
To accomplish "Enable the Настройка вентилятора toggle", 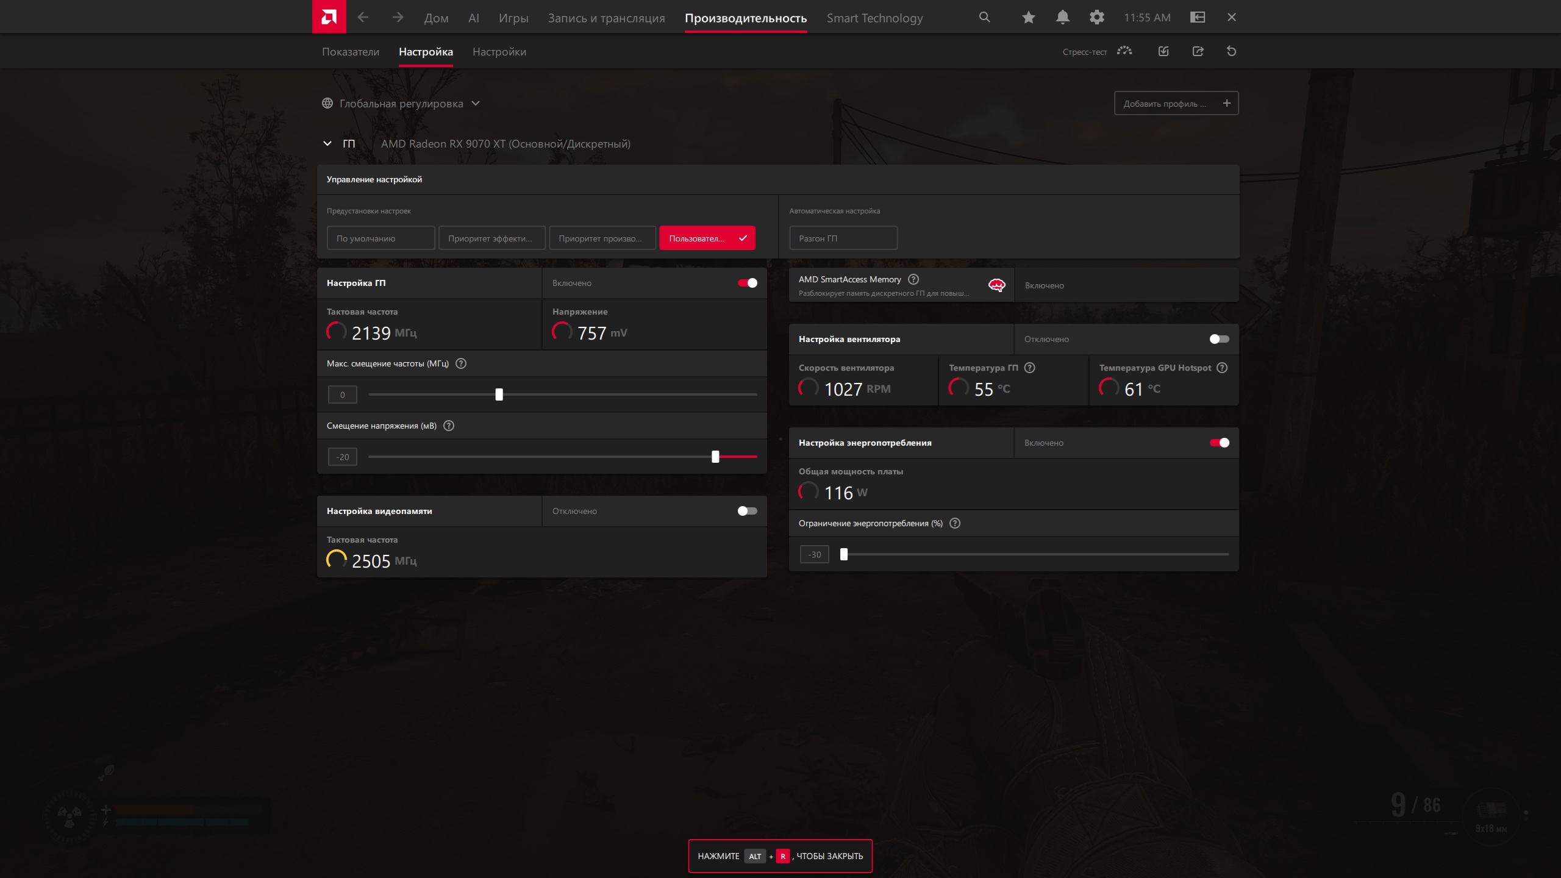I will (x=1220, y=339).
